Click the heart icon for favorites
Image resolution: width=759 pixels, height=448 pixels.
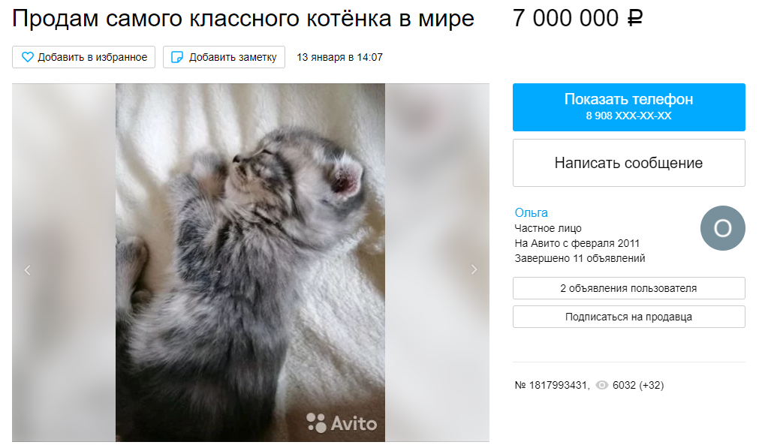tap(28, 57)
